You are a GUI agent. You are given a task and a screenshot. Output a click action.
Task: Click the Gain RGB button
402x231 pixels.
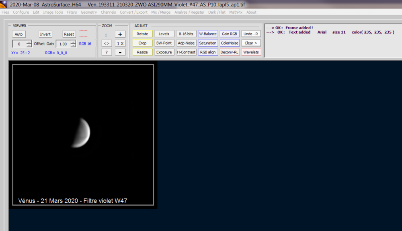[x=230, y=34]
